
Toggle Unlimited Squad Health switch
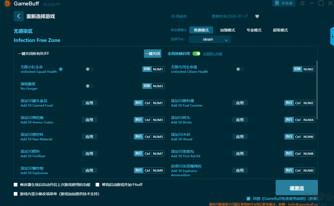click(90, 69)
